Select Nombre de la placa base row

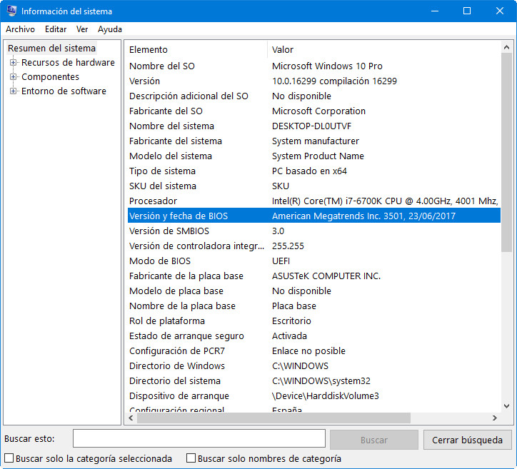point(314,306)
